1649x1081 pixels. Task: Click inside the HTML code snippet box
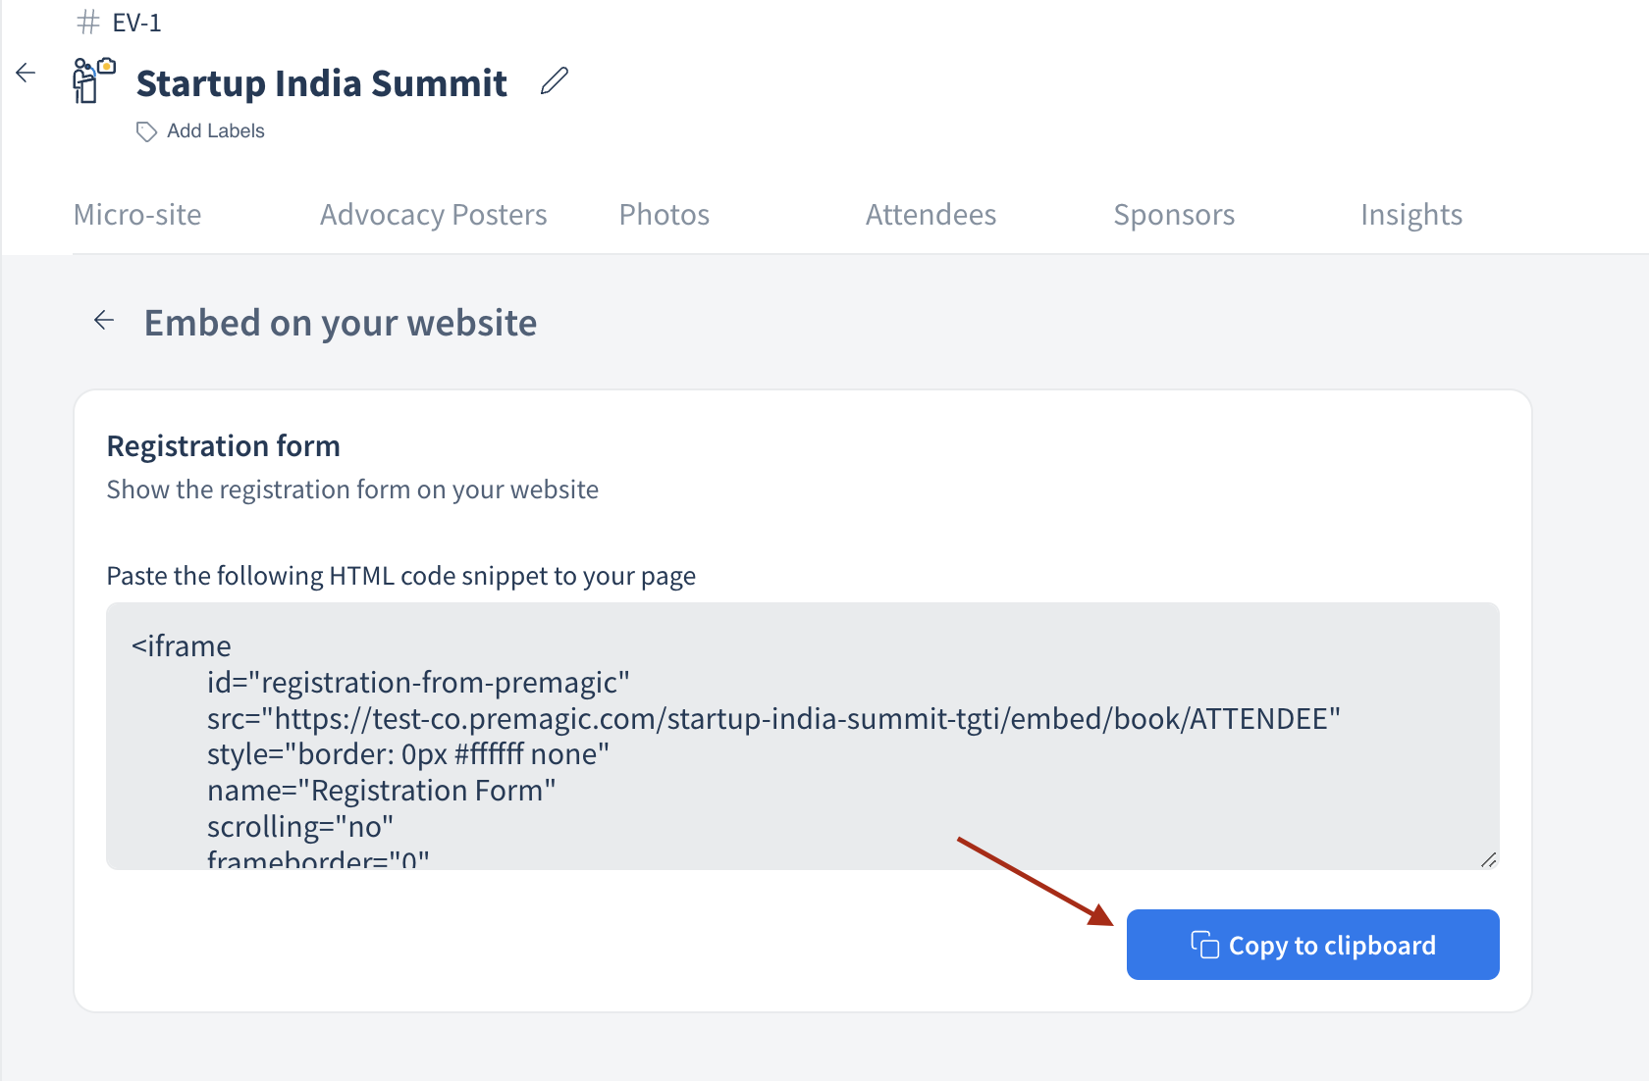[803, 736]
